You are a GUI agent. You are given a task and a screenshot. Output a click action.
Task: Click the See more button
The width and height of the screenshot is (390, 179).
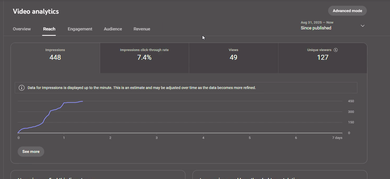(x=31, y=152)
